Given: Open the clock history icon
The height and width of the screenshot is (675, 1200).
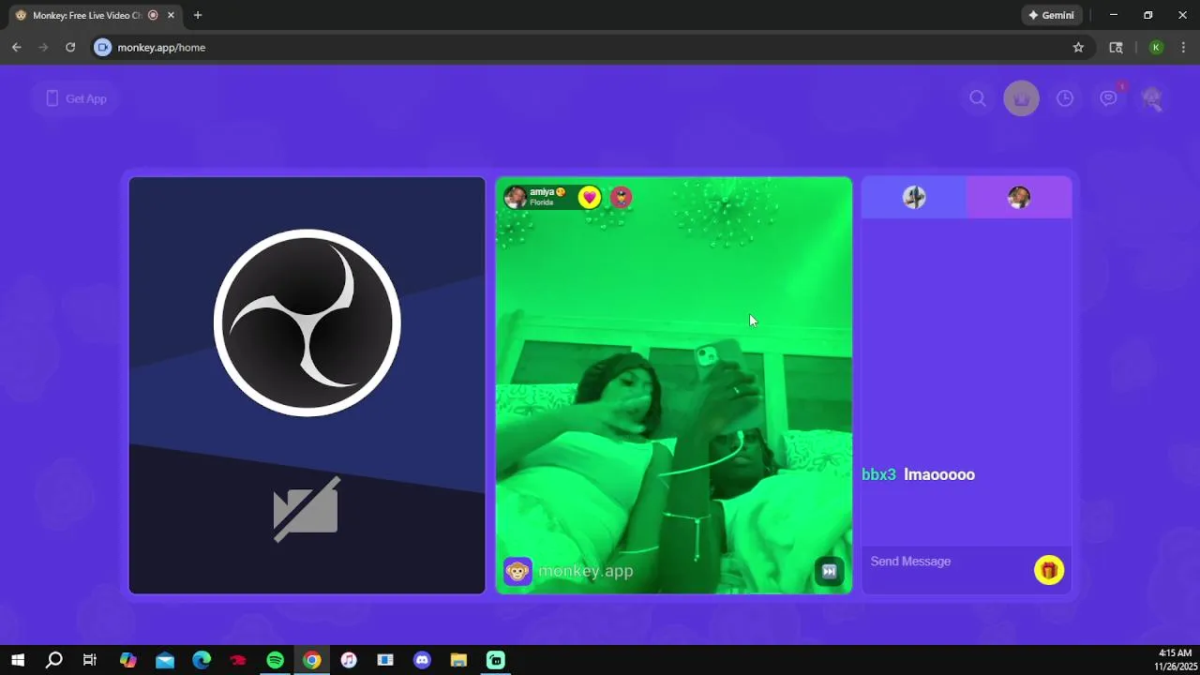Looking at the screenshot, I should 1065,98.
